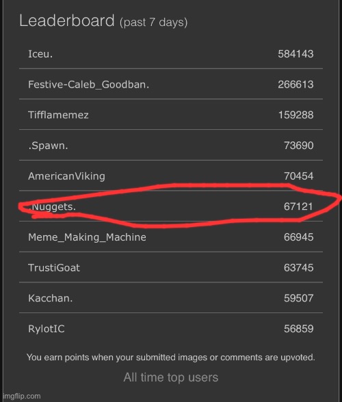
Task: Select Iceu.'s 584143 points score
Action: pyautogui.click(x=295, y=54)
